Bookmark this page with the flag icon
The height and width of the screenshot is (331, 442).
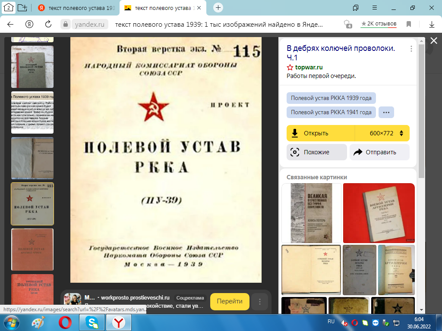(409, 24)
